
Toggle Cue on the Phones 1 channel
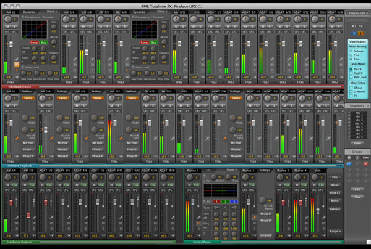(x=197, y=185)
